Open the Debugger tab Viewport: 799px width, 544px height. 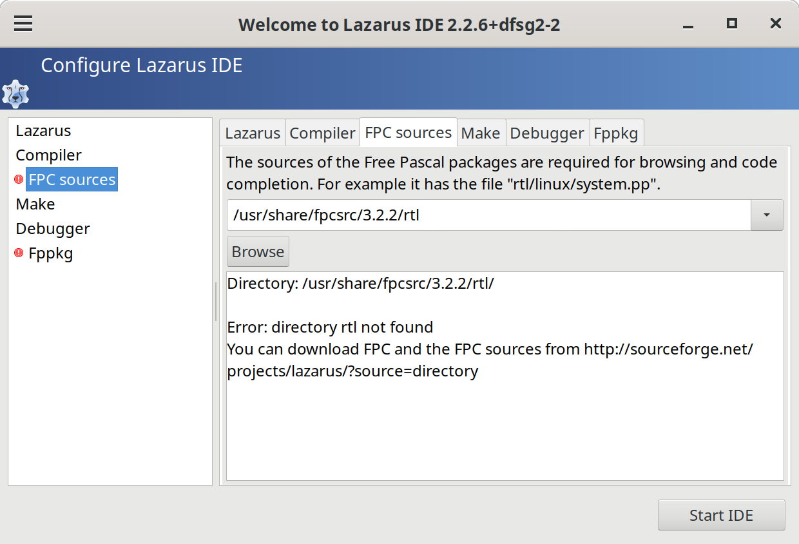[547, 133]
